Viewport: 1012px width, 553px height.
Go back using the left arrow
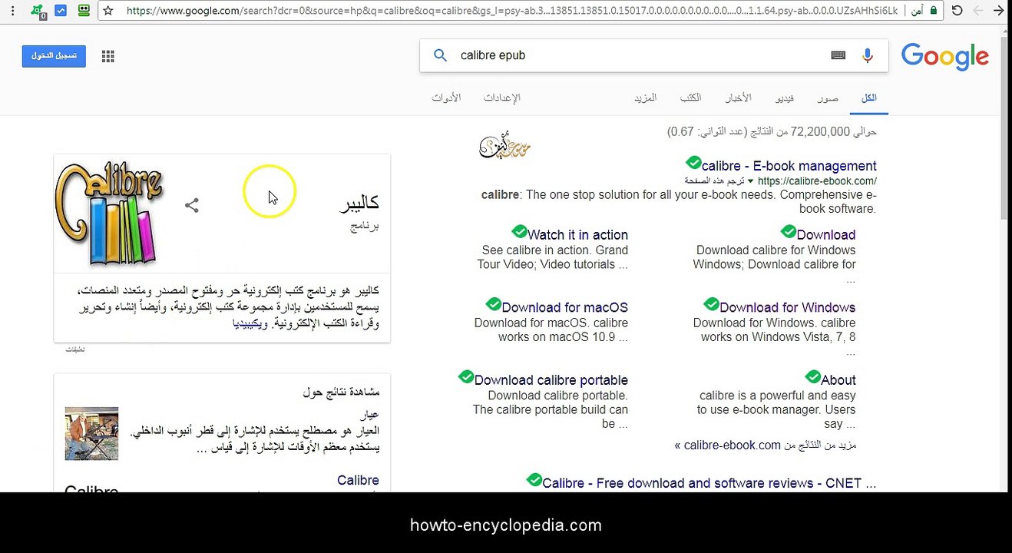coord(977,11)
